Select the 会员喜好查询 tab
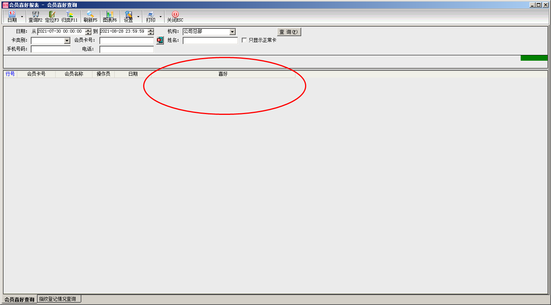This screenshot has width=551, height=305. pos(19,299)
